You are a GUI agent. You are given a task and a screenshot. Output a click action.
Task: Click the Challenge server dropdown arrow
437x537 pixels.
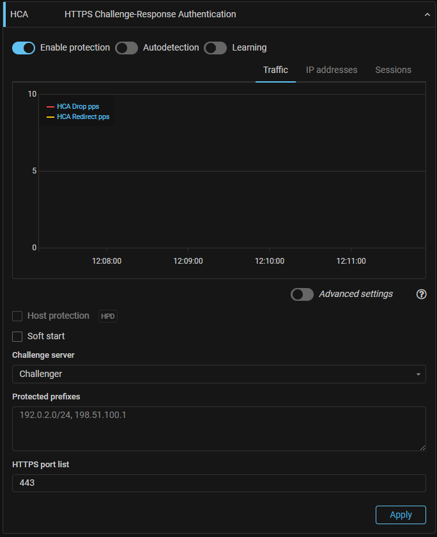[x=418, y=374]
